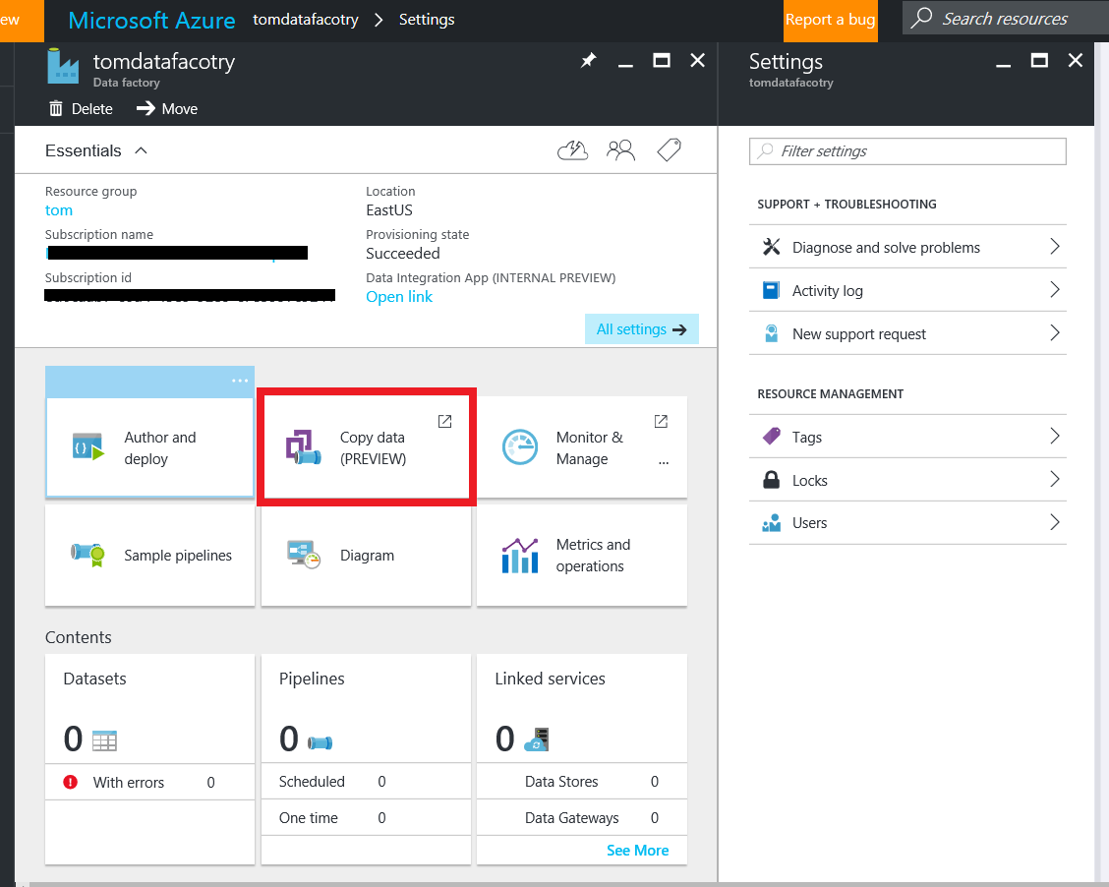This screenshot has width=1109, height=887.
Task: Select the Data Stores row
Action: coord(581,781)
